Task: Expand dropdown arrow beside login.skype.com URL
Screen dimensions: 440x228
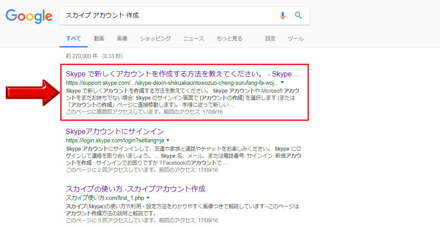Action: pos(168,140)
